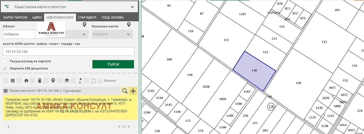Viewport: 364px width, 134px height.
Task: Open the Област dropdown
Action: pyautogui.click(x=19, y=34)
